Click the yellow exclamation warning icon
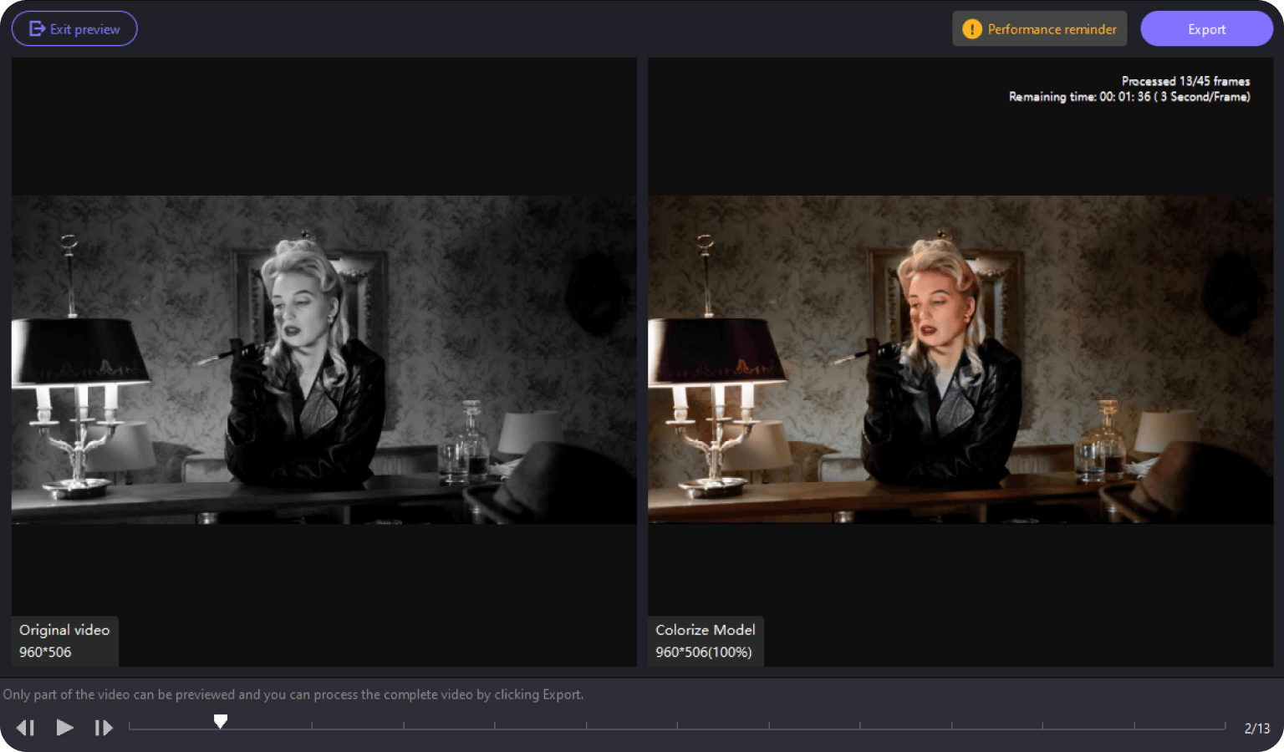This screenshot has height=752, width=1284. (971, 29)
